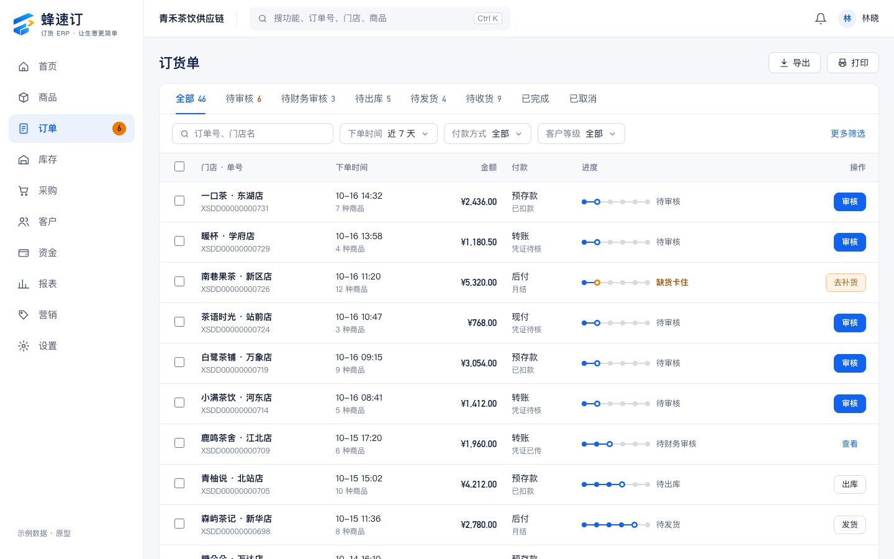Image resolution: width=894 pixels, height=559 pixels.
Task: Open the 设置 gear icon
Action: [24, 346]
